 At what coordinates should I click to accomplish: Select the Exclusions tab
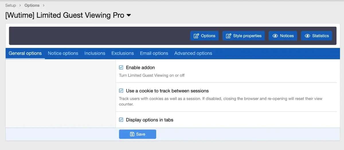pos(122,53)
